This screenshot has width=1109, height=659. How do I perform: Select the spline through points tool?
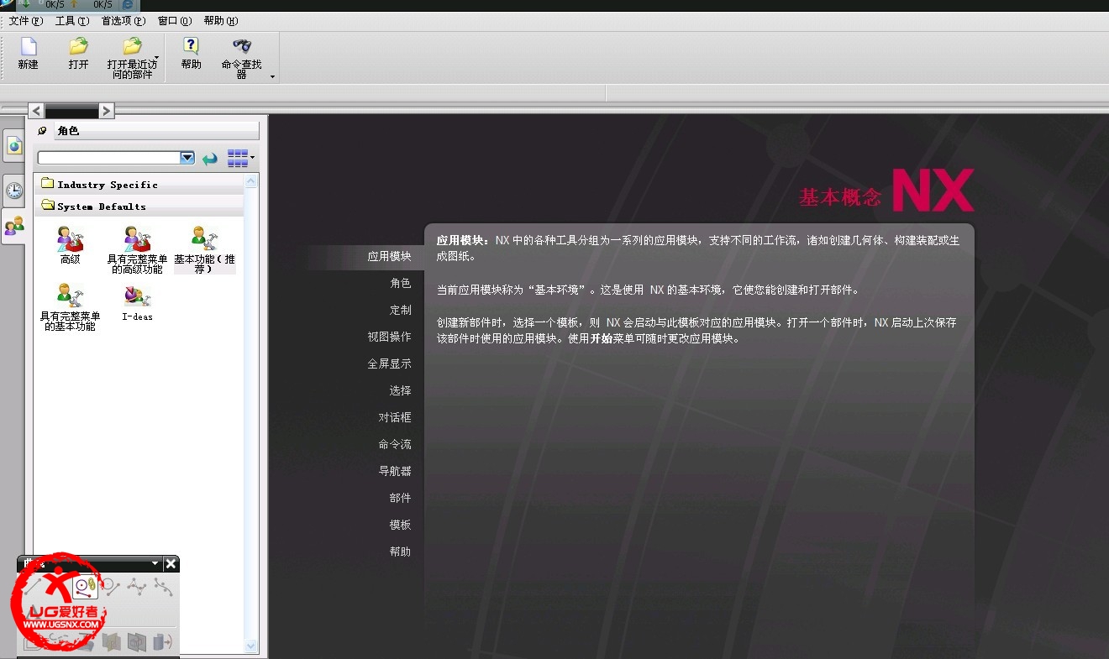point(136,588)
